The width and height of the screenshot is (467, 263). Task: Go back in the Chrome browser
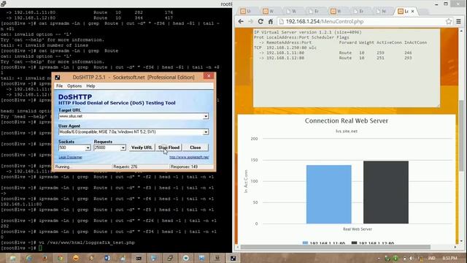(x=241, y=21)
